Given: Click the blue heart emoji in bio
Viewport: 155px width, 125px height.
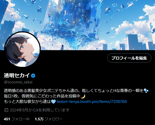Looking at the screenshot, I should [53, 102].
